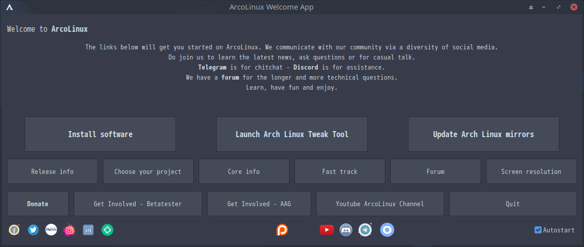Click the Welcome to ArcoLinux heading

(47, 29)
